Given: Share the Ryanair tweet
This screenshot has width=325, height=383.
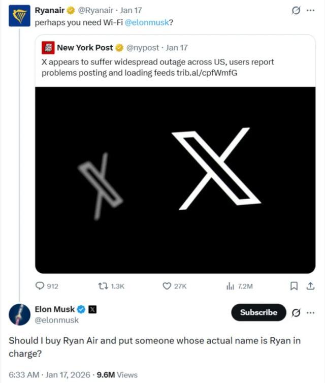Looking at the screenshot, I should [311, 286].
